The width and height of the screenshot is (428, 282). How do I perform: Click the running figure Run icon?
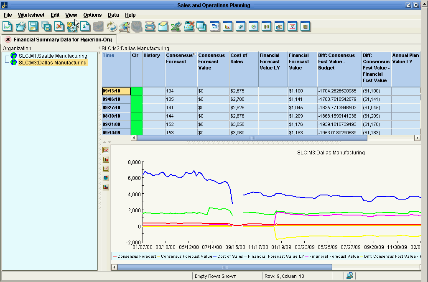pos(124,26)
